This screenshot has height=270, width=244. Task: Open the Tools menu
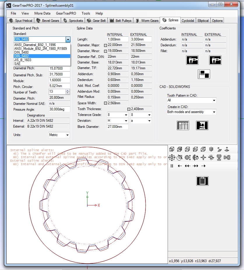(x=86, y=13)
